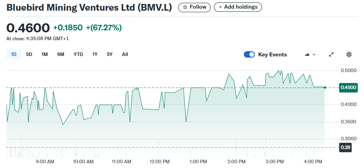This screenshot has width=364, height=168.
Task: Click the Add holdings button
Action: point(238,7)
